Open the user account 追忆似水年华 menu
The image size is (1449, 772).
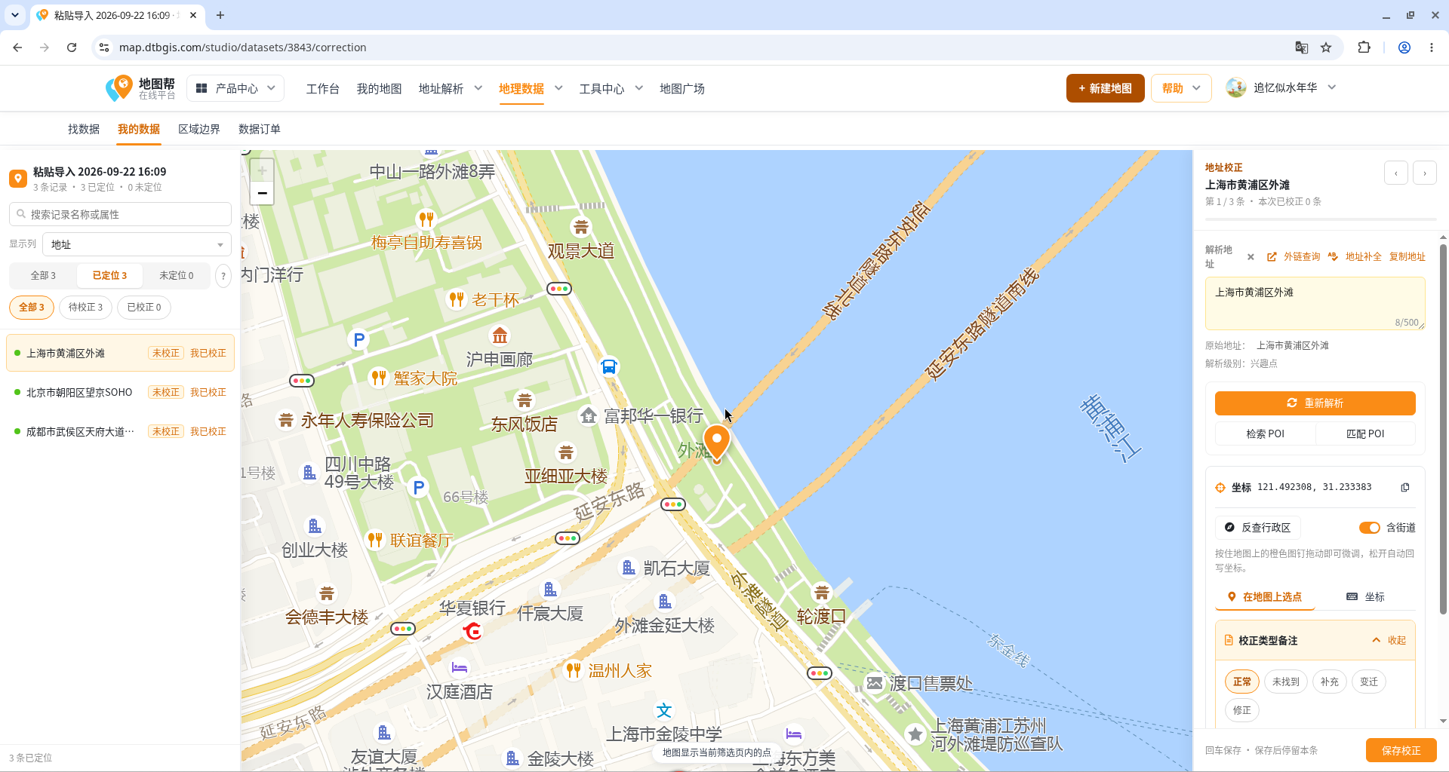pyautogui.click(x=1281, y=87)
